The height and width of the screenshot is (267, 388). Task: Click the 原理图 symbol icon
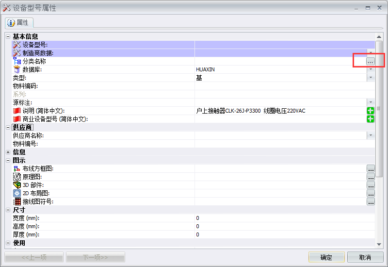click(17, 177)
